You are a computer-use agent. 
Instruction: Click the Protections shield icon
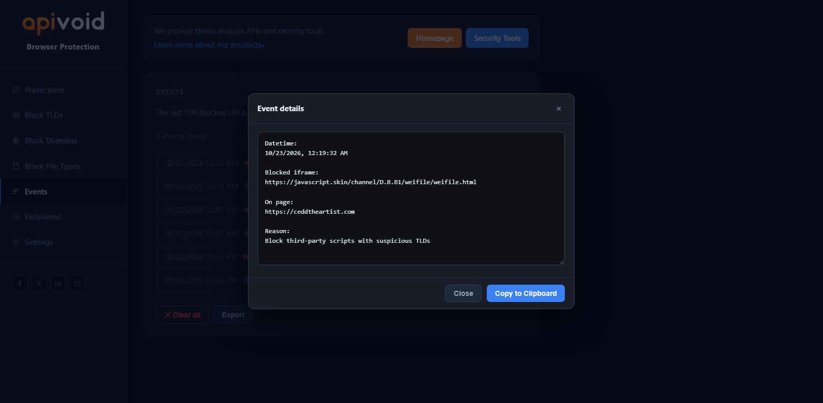(x=16, y=90)
